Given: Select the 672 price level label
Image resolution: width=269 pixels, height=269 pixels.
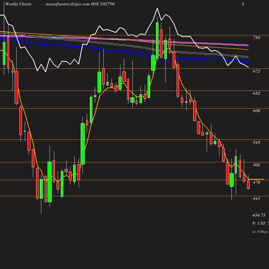Looking at the screenshot, I should point(256,71).
